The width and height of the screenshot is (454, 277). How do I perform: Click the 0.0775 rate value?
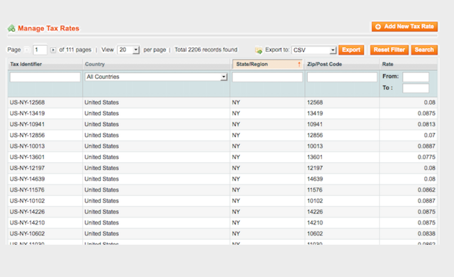(426, 157)
